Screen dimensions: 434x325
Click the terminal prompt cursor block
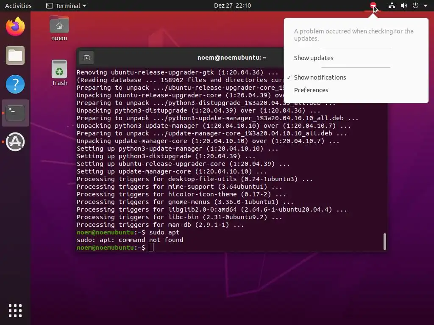click(x=151, y=247)
